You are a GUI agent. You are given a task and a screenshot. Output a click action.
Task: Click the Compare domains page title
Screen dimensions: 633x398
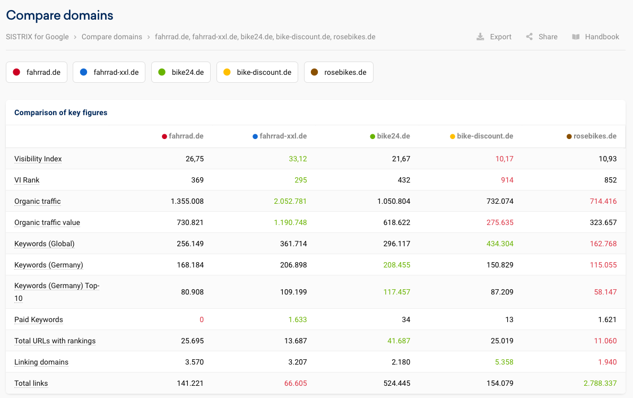click(60, 15)
